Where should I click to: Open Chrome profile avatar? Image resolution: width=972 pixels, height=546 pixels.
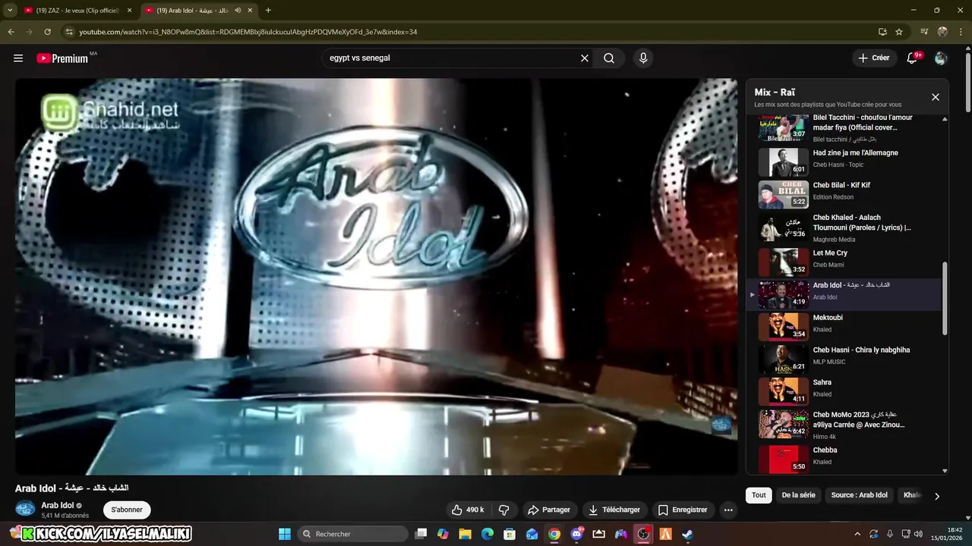942,32
